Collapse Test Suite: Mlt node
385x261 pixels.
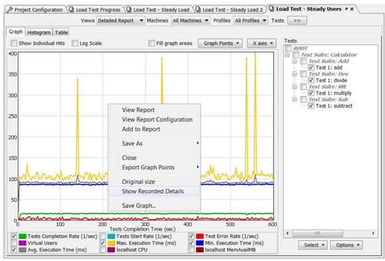(x=295, y=87)
